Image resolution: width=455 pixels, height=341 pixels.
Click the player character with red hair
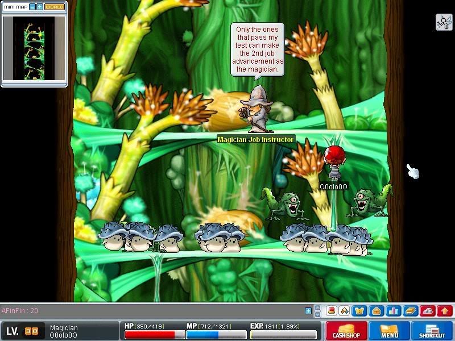334,163
